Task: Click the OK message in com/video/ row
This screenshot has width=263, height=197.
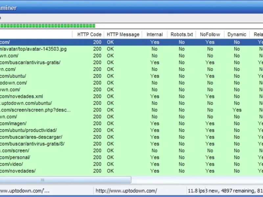Action: tap(110, 164)
